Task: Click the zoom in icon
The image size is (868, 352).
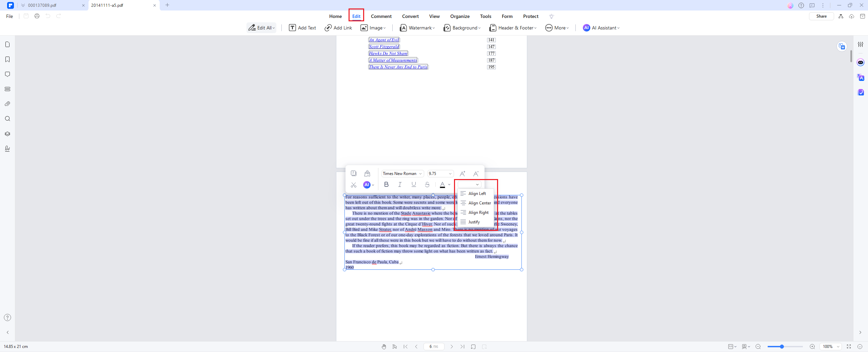Action: pyautogui.click(x=812, y=347)
